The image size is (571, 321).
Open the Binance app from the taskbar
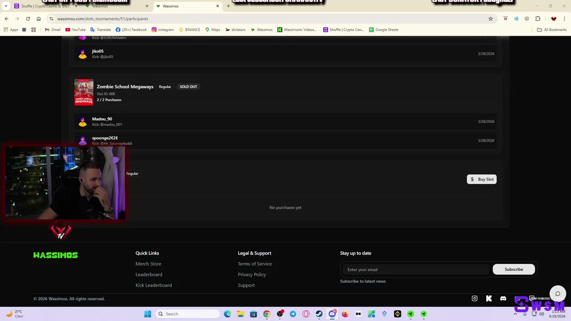click(397, 314)
